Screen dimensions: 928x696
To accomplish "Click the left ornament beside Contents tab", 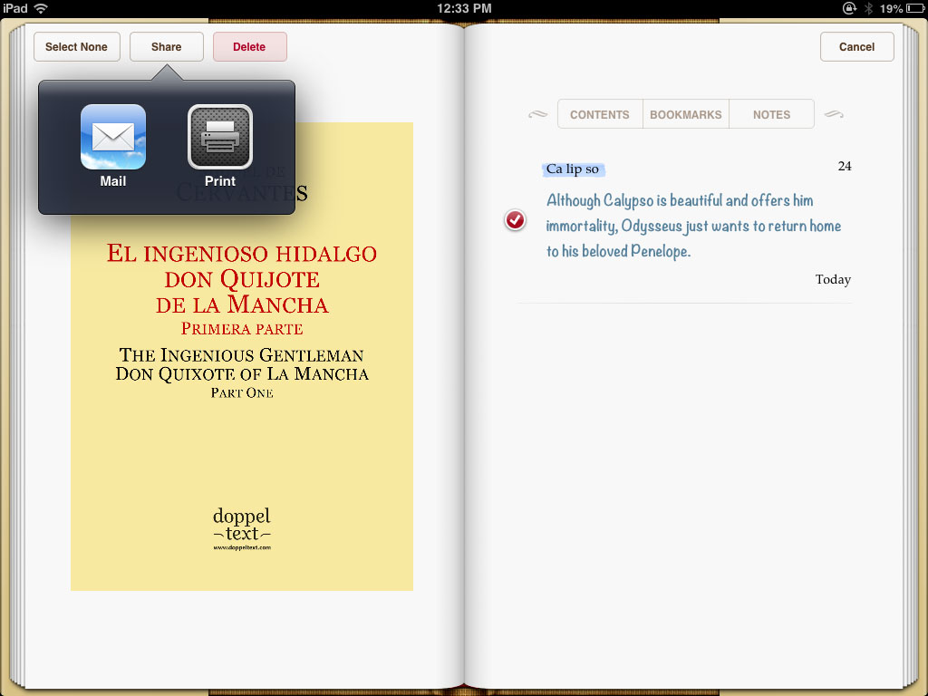I will tap(537, 114).
